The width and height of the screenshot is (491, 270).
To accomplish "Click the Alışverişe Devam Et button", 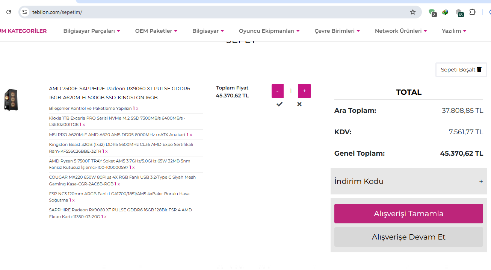I will tap(408, 237).
